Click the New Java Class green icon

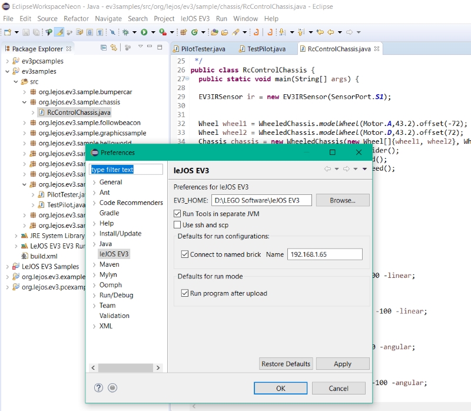coord(194,32)
